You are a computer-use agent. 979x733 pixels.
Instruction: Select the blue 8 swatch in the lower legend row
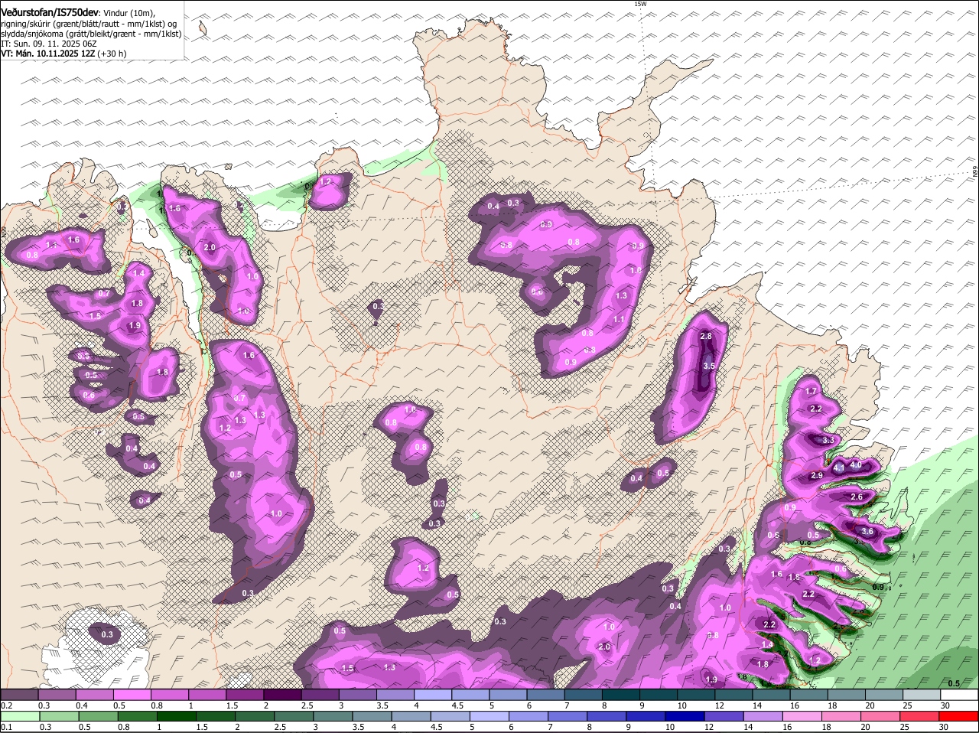point(607,716)
